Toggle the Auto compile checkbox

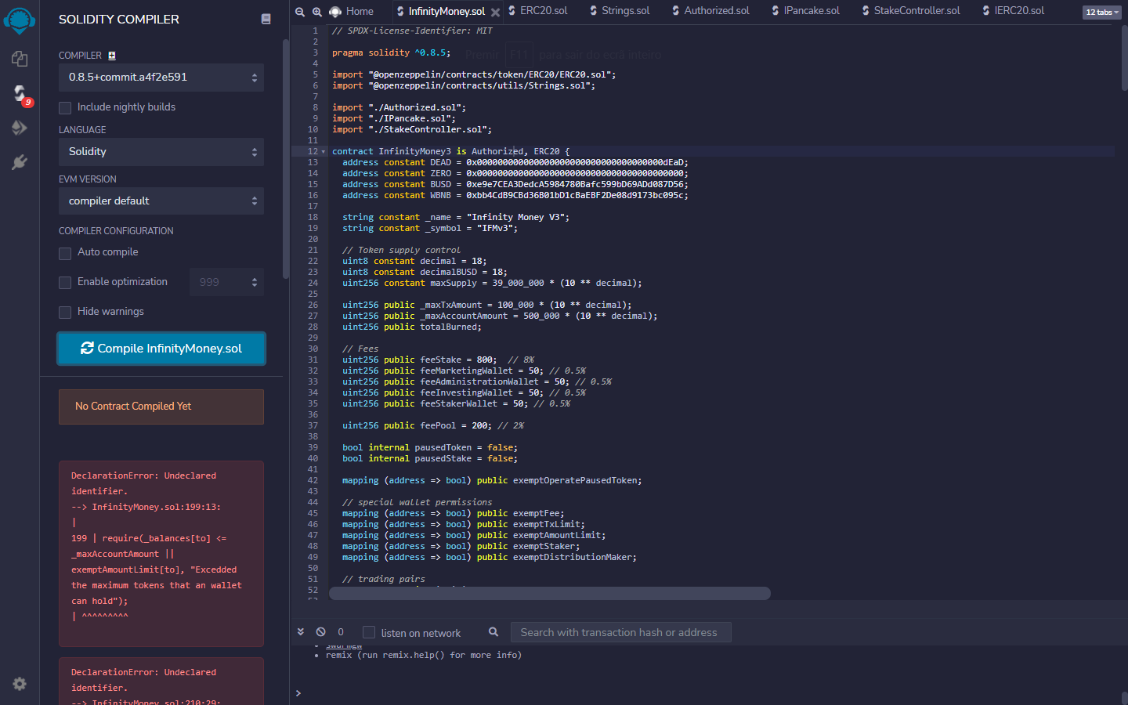pos(65,253)
